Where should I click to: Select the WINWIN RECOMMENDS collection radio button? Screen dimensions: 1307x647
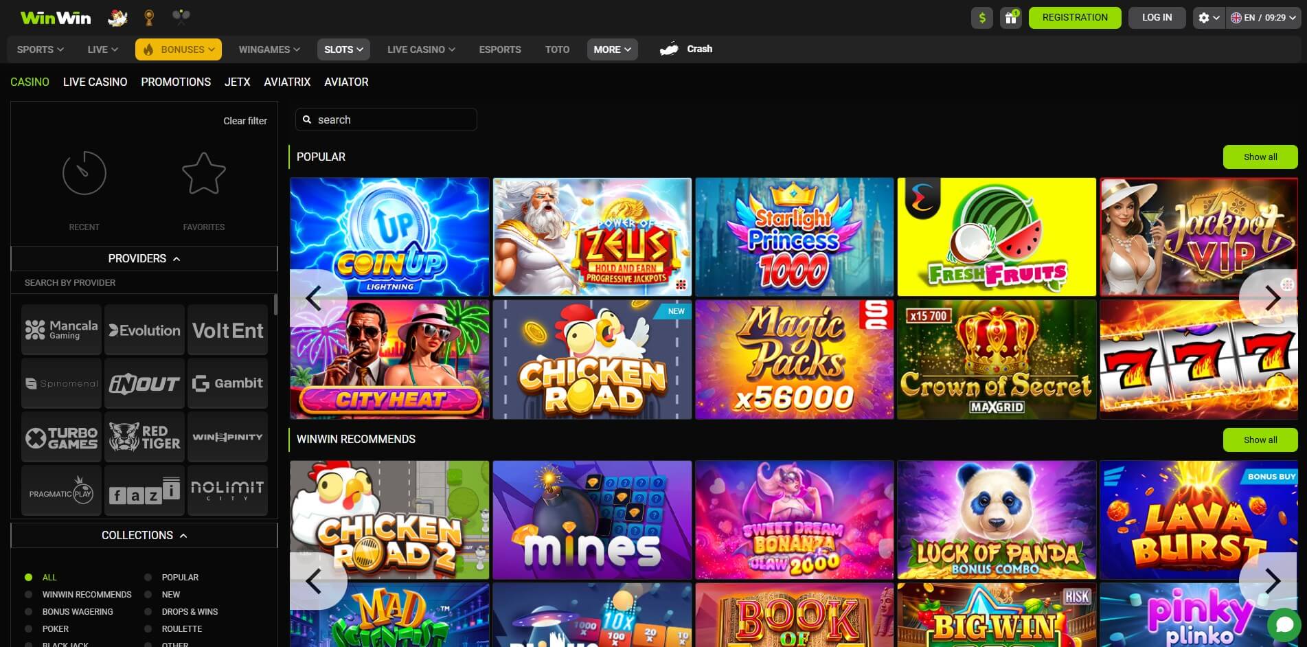27,594
